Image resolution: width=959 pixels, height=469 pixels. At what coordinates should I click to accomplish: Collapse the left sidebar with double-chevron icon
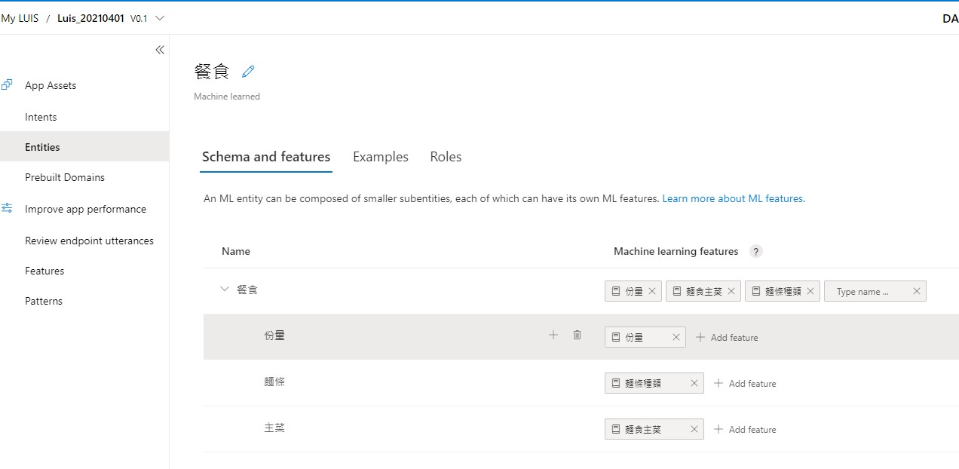160,50
